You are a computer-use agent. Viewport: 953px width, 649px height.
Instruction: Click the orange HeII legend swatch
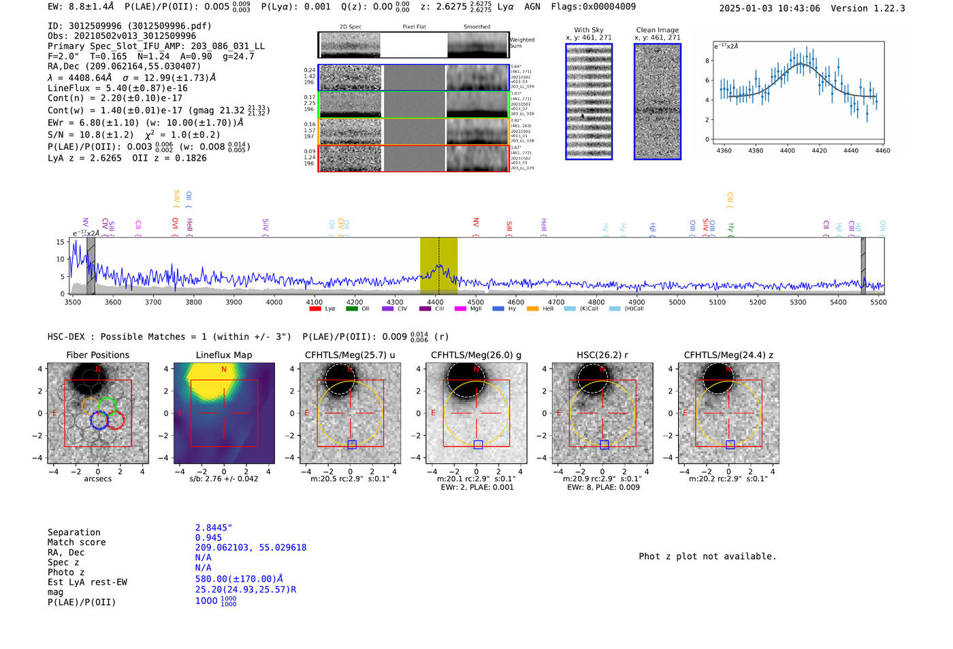point(533,308)
